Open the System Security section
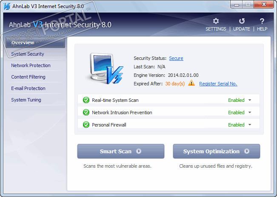The height and width of the screenshot is (197, 277). (28, 54)
